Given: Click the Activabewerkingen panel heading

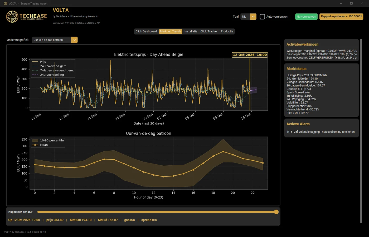Looking at the screenshot, I should pyautogui.click(x=302, y=44).
